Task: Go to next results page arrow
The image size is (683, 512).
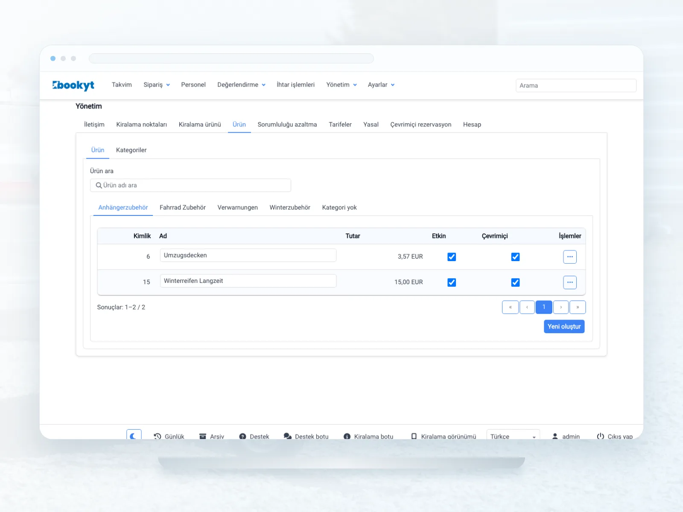Action: click(x=561, y=307)
